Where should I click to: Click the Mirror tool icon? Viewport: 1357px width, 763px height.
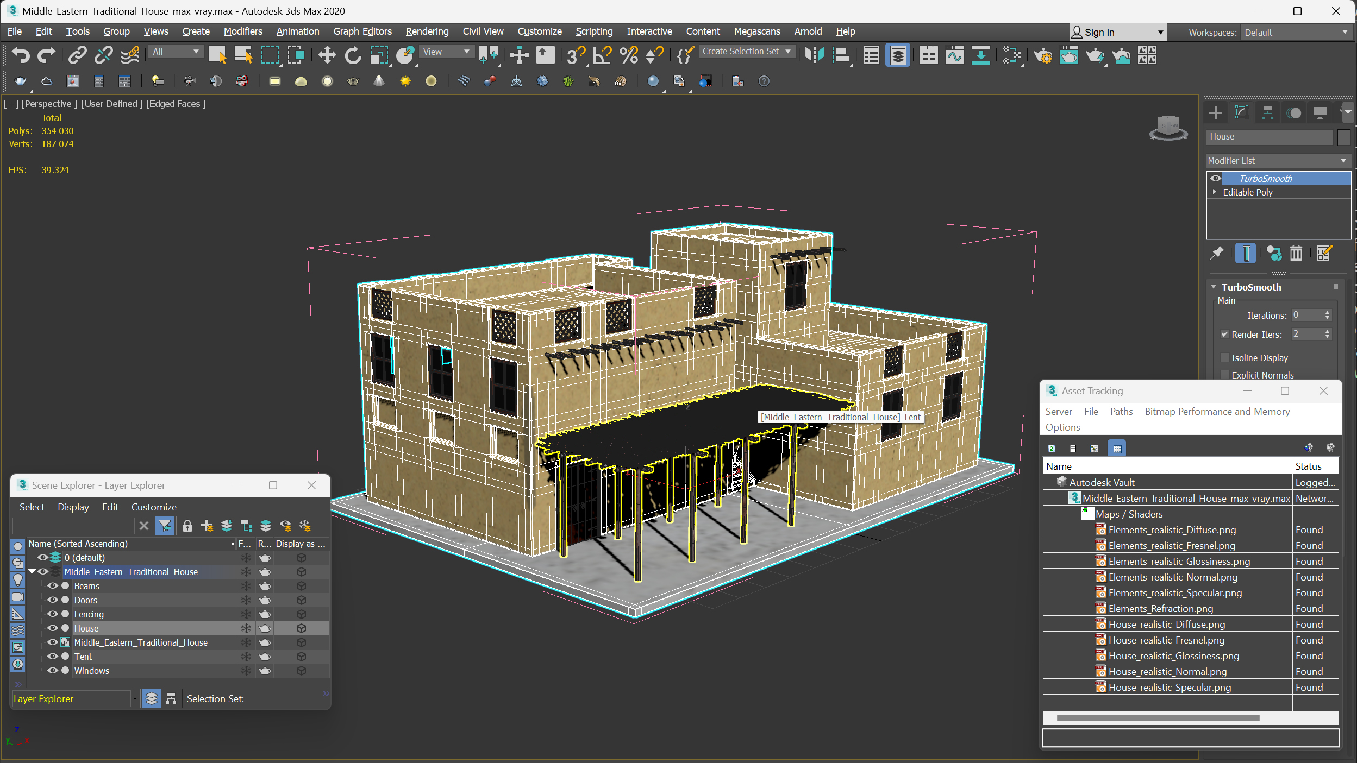tap(814, 55)
